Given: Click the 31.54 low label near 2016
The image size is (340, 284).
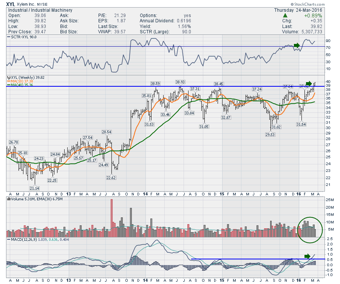Looking at the screenshot, I should pyautogui.click(x=301, y=124).
